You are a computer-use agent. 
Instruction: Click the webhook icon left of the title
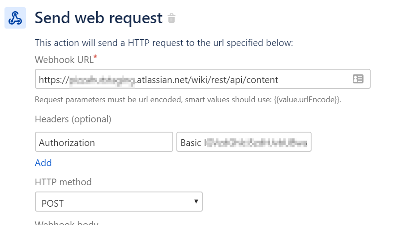15,18
